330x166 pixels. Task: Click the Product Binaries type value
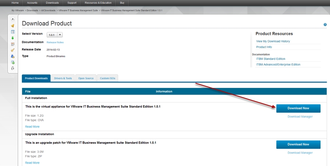click(56, 56)
